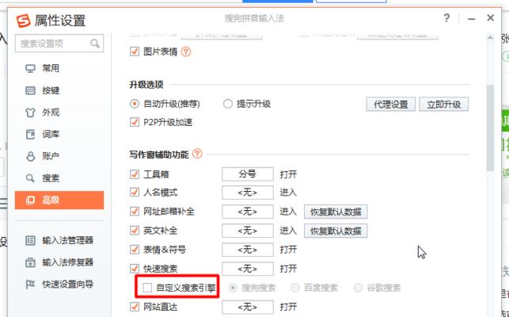The height and width of the screenshot is (317, 509).
Task: Click the 常用 monitor icon in sidebar
Action: coord(30,69)
